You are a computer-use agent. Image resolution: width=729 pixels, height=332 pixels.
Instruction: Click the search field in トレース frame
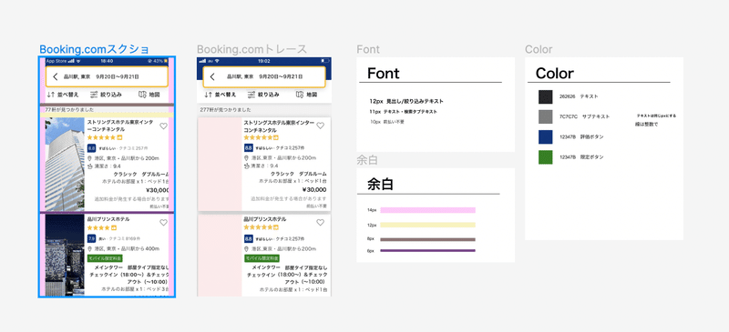[x=263, y=77]
